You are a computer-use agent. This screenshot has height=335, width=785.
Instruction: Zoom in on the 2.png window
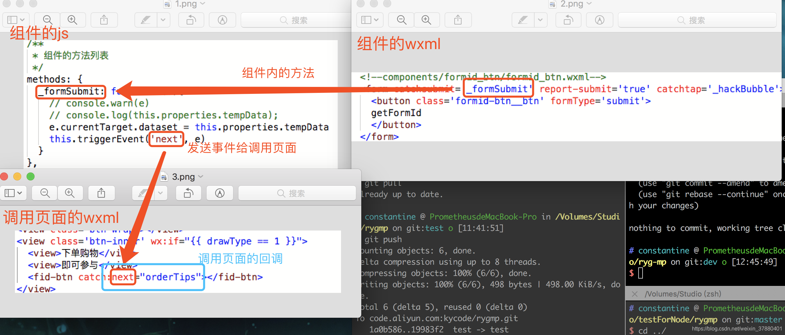426,20
